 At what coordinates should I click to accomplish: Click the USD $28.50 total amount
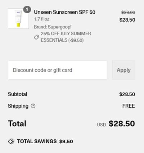pyautogui.click(x=116, y=123)
